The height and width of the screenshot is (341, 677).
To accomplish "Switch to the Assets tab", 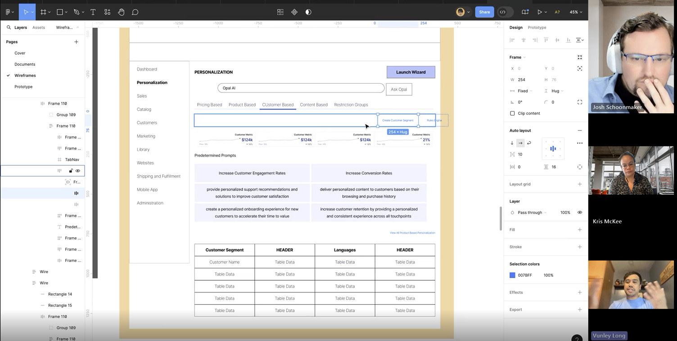I will click(39, 27).
